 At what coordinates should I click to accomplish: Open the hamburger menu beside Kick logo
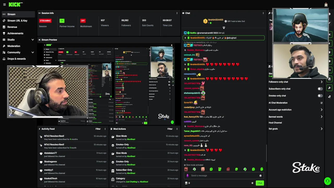(4, 4)
